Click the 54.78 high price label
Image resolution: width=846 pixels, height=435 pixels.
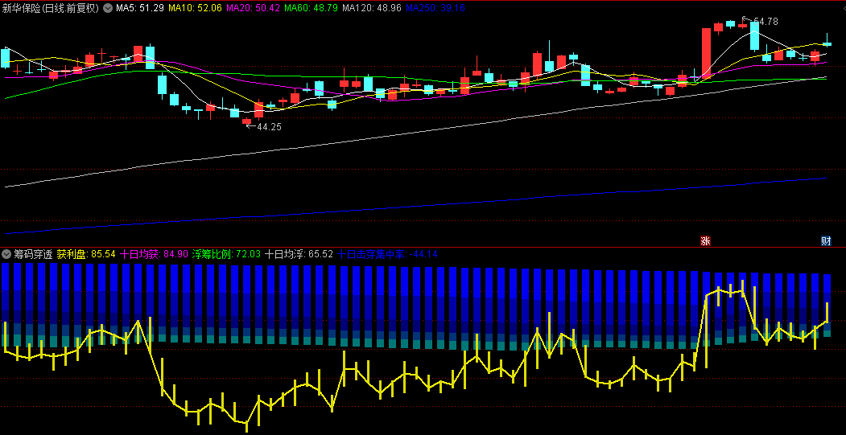click(x=766, y=22)
